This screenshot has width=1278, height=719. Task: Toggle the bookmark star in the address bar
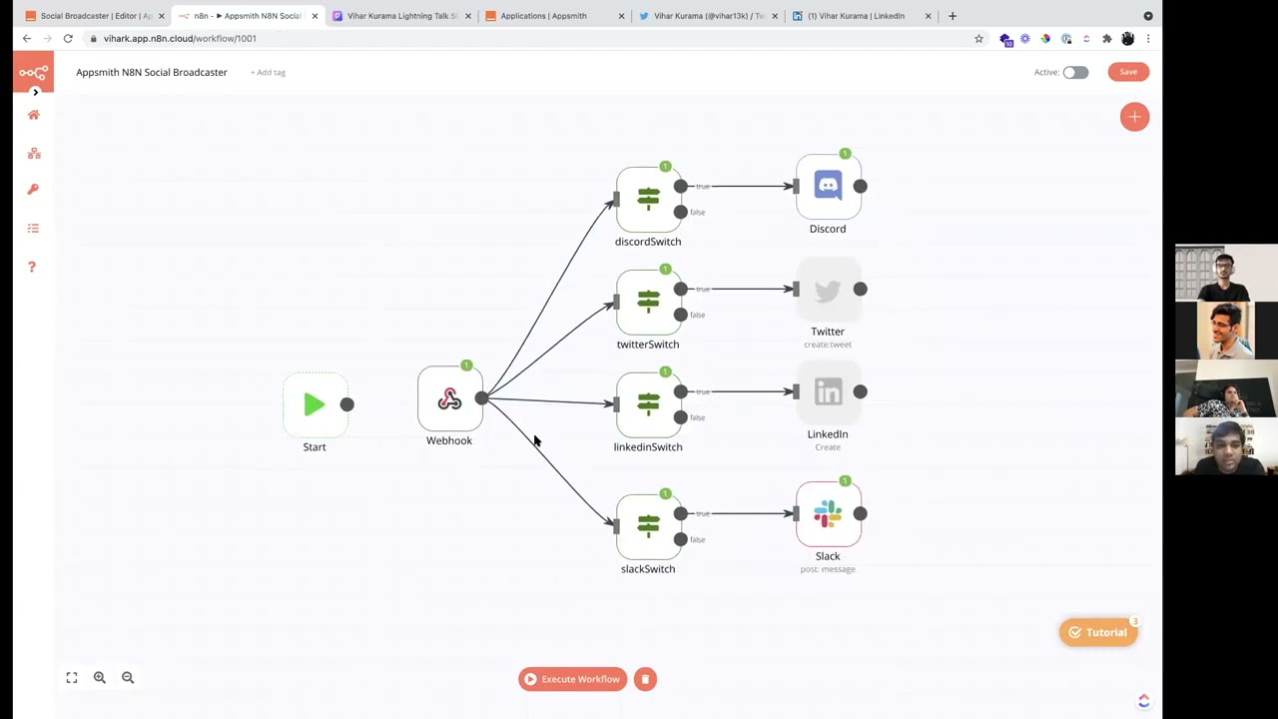click(978, 38)
